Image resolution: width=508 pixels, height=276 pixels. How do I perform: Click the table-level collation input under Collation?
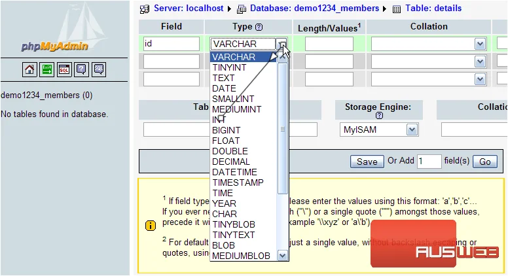[475, 129]
